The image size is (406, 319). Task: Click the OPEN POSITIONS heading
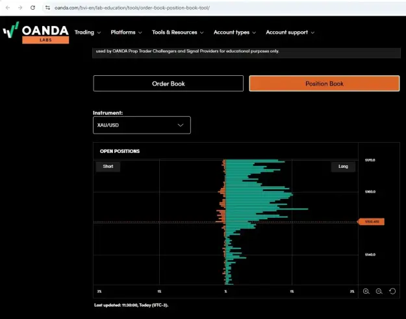tap(120, 151)
